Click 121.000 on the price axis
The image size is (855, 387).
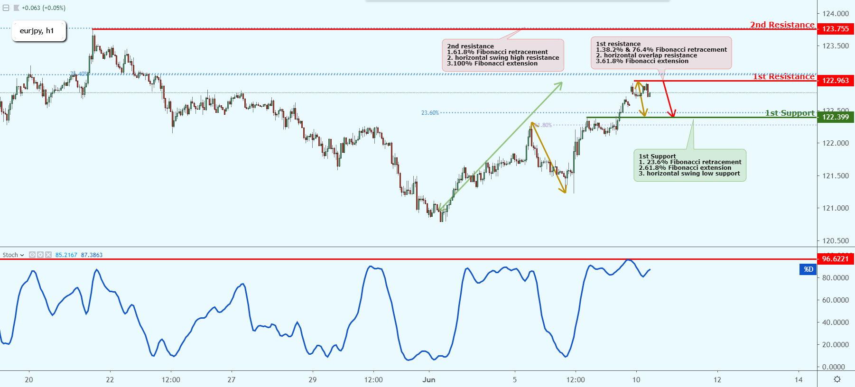tap(836, 208)
